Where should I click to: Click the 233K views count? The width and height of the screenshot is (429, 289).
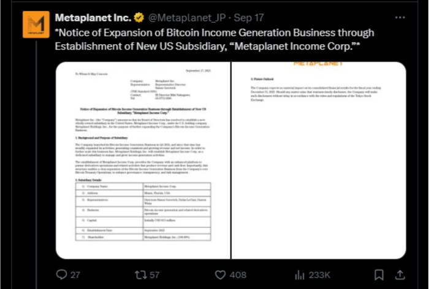click(319, 275)
